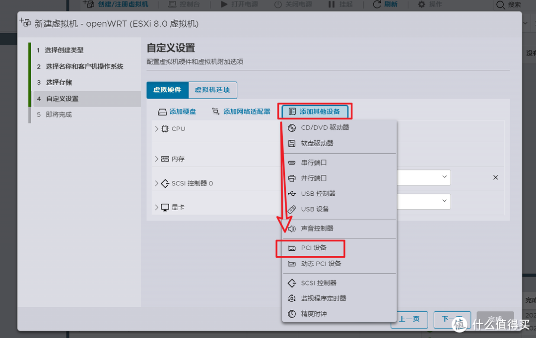Choose the 串行端口 menu entry
This screenshot has width=536, height=338.
339,163
